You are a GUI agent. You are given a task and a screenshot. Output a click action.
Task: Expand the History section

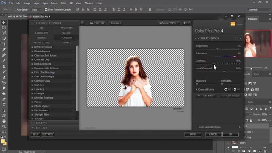[x=54, y=128]
